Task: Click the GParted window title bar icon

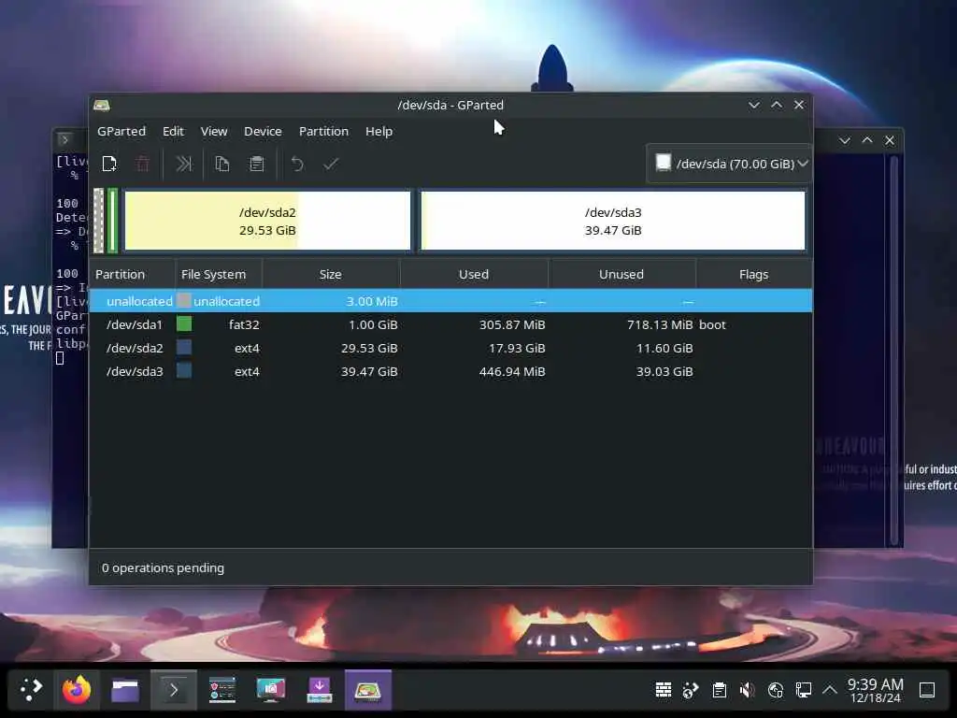Action: pos(102,105)
